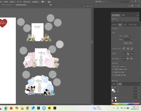Open the 도움말(H) menu
141x111 pixels.
click(35, 2)
